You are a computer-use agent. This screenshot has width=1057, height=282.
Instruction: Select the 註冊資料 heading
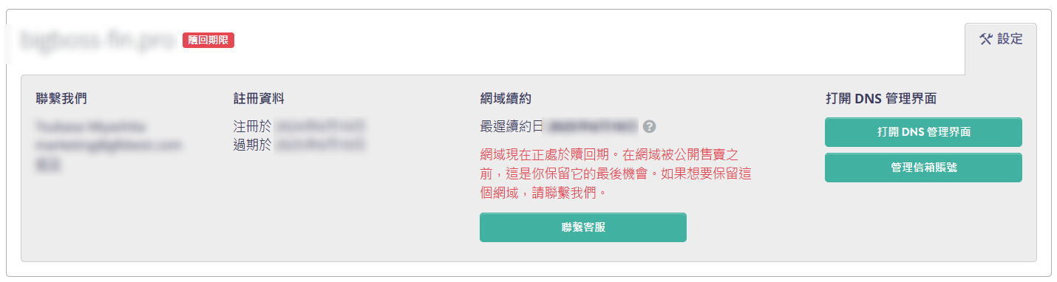point(259,98)
